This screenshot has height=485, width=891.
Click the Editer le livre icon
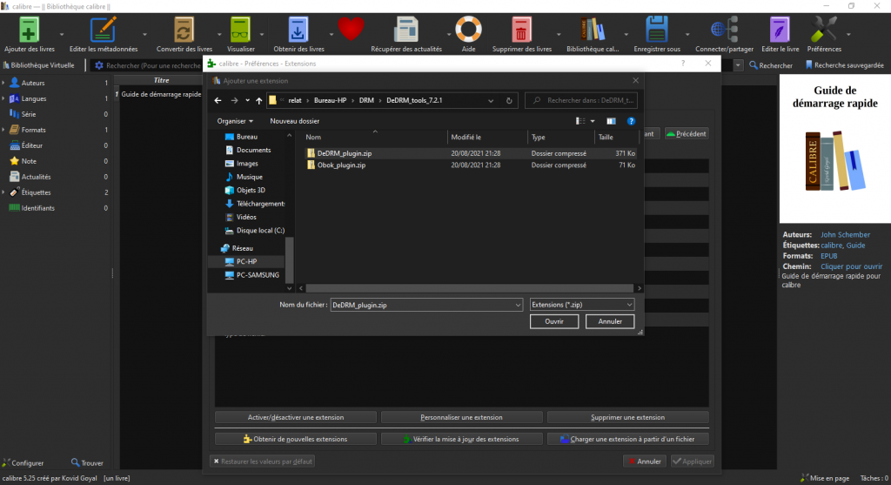tap(780, 30)
